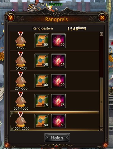Click the scroll reward with 100

42,81
